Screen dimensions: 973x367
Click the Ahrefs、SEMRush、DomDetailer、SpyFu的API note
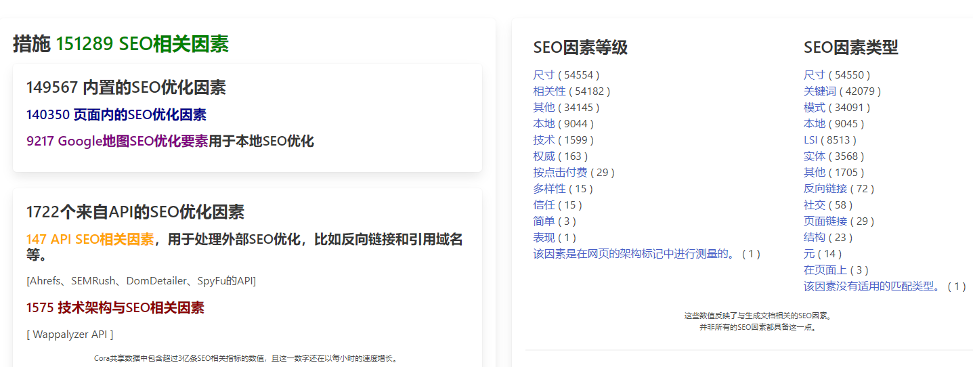(x=141, y=281)
